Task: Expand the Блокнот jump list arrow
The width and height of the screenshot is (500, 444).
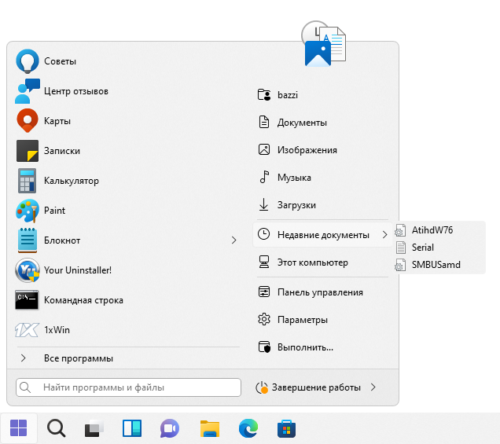Action: tap(233, 240)
